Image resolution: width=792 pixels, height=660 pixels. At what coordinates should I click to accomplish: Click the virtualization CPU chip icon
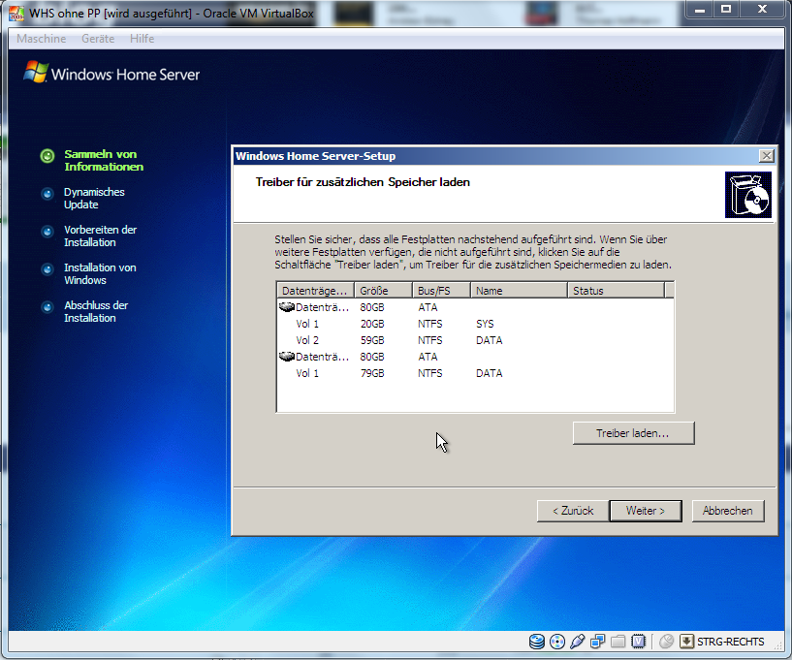(638, 642)
